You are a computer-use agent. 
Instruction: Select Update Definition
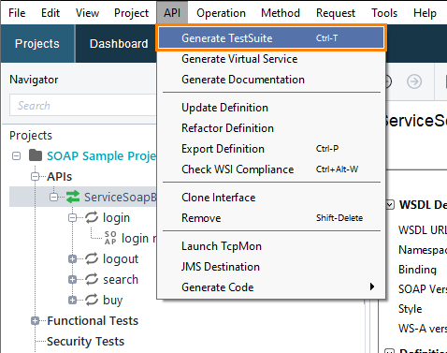[x=271, y=108]
